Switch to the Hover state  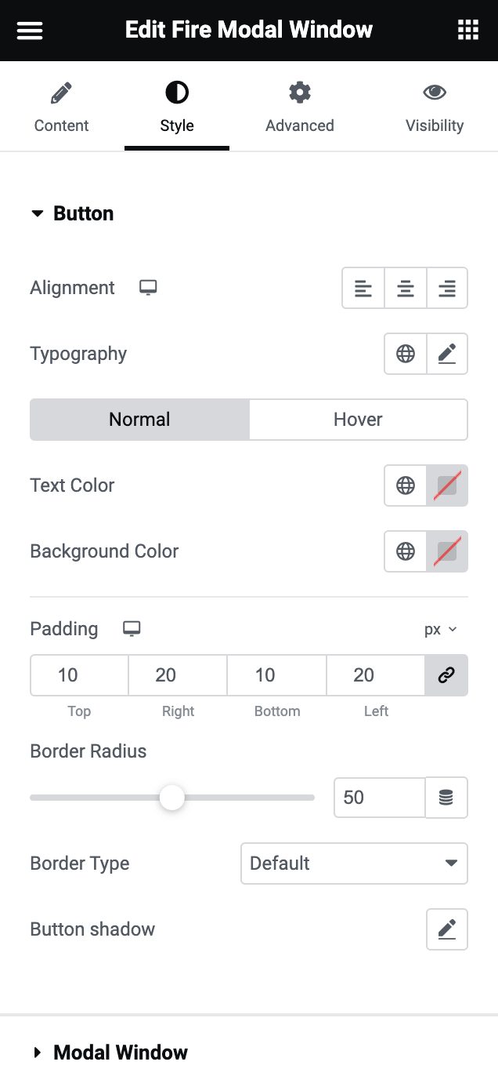358,420
